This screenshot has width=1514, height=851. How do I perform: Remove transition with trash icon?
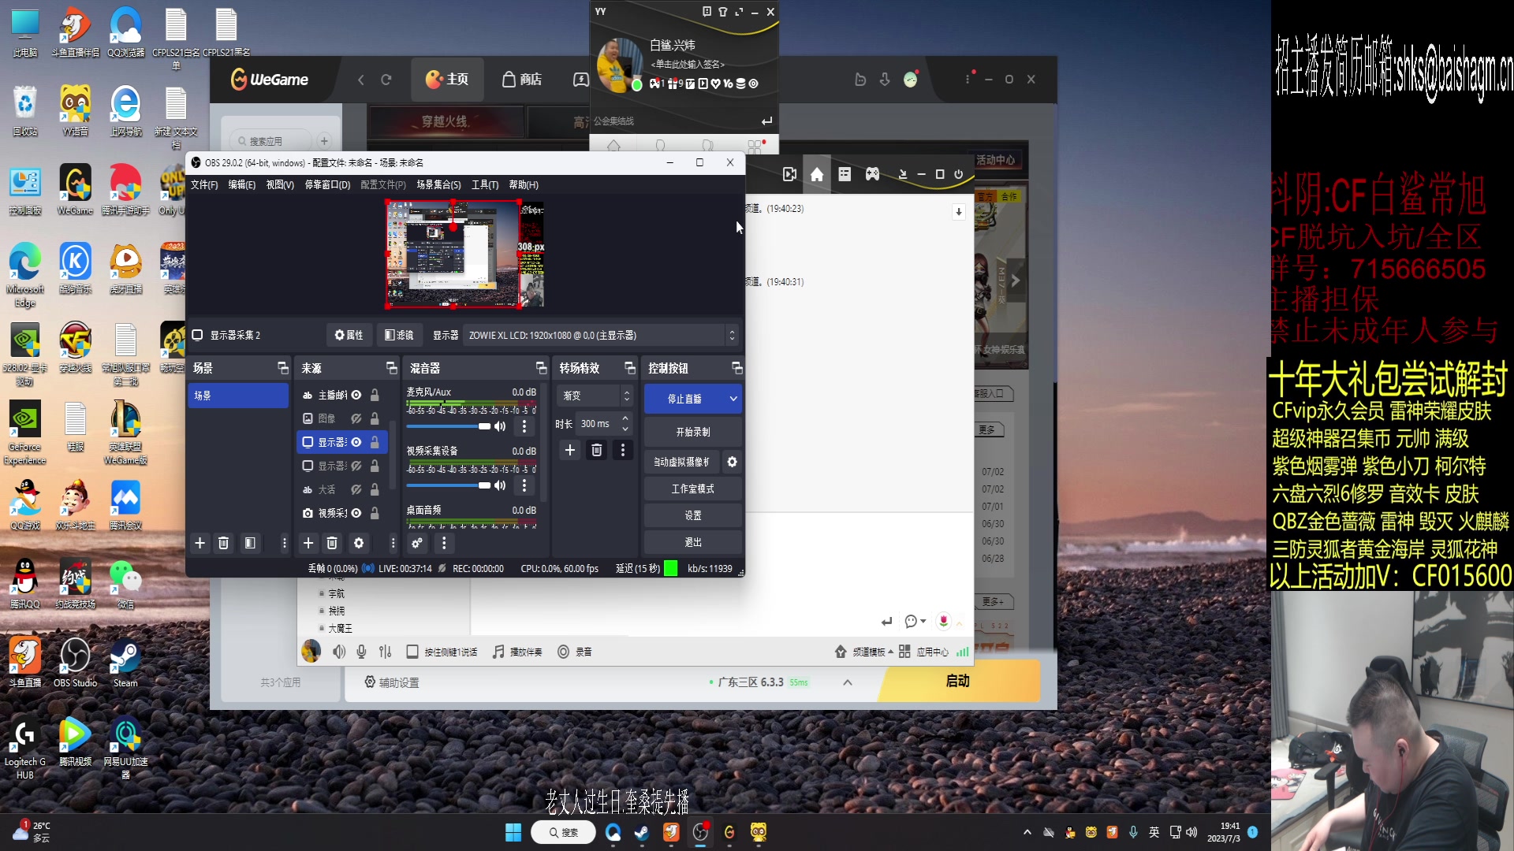tap(597, 450)
